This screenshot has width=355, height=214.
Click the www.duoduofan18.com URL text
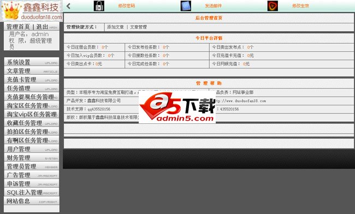241,101
